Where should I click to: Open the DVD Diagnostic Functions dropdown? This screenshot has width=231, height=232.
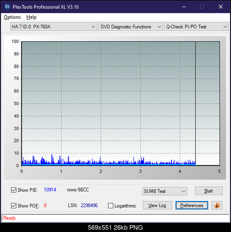[x=130, y=26]
